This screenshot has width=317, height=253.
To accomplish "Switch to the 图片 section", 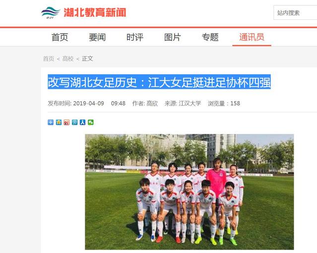I will (x=173, y=37).
